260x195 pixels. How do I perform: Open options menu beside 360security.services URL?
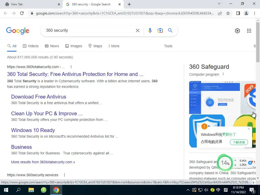tap(64, 175)
